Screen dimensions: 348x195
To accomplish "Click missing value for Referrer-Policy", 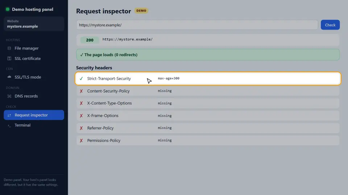I will coord(165,128).
